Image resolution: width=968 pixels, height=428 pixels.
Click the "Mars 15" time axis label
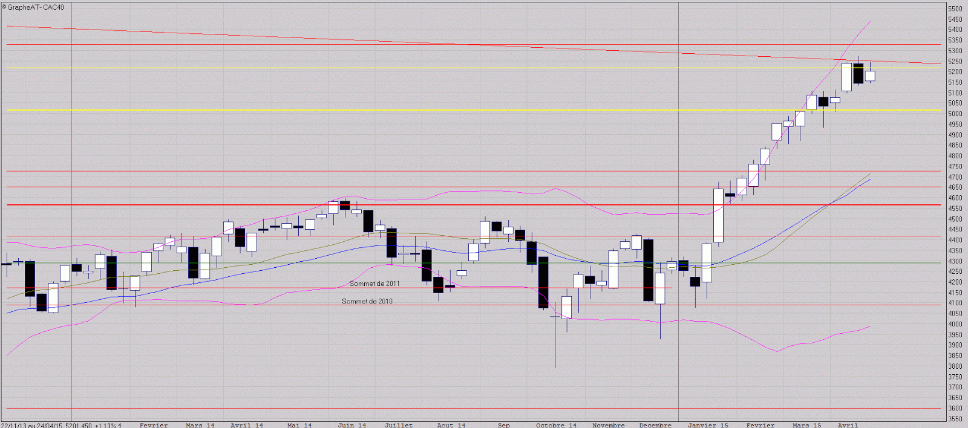tap(807, 426)
